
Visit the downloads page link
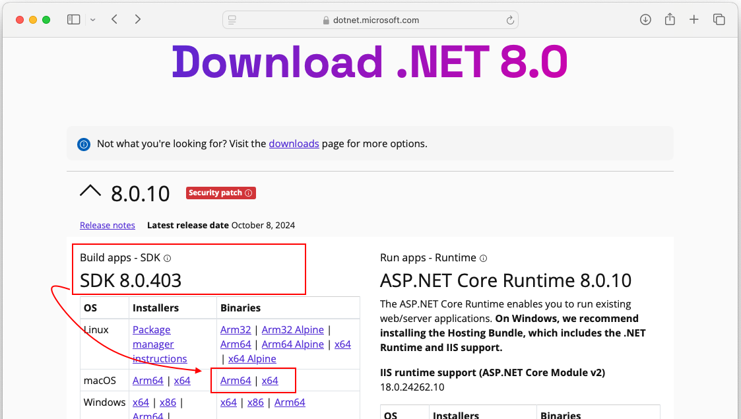click(294, 143)
